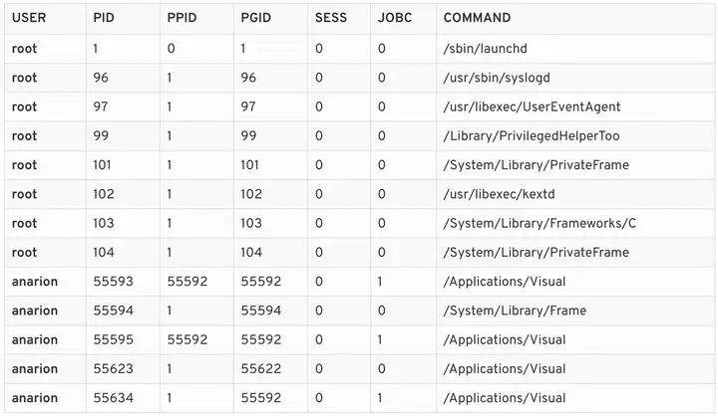Select the PID cell showing 55595
718x416 pixels.
click(x=113, y=339)
